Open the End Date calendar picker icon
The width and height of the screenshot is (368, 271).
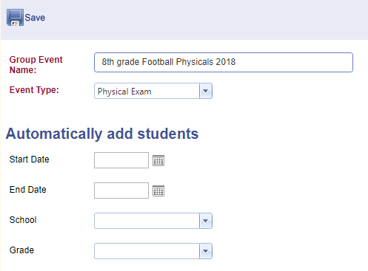tap(158, 191)
